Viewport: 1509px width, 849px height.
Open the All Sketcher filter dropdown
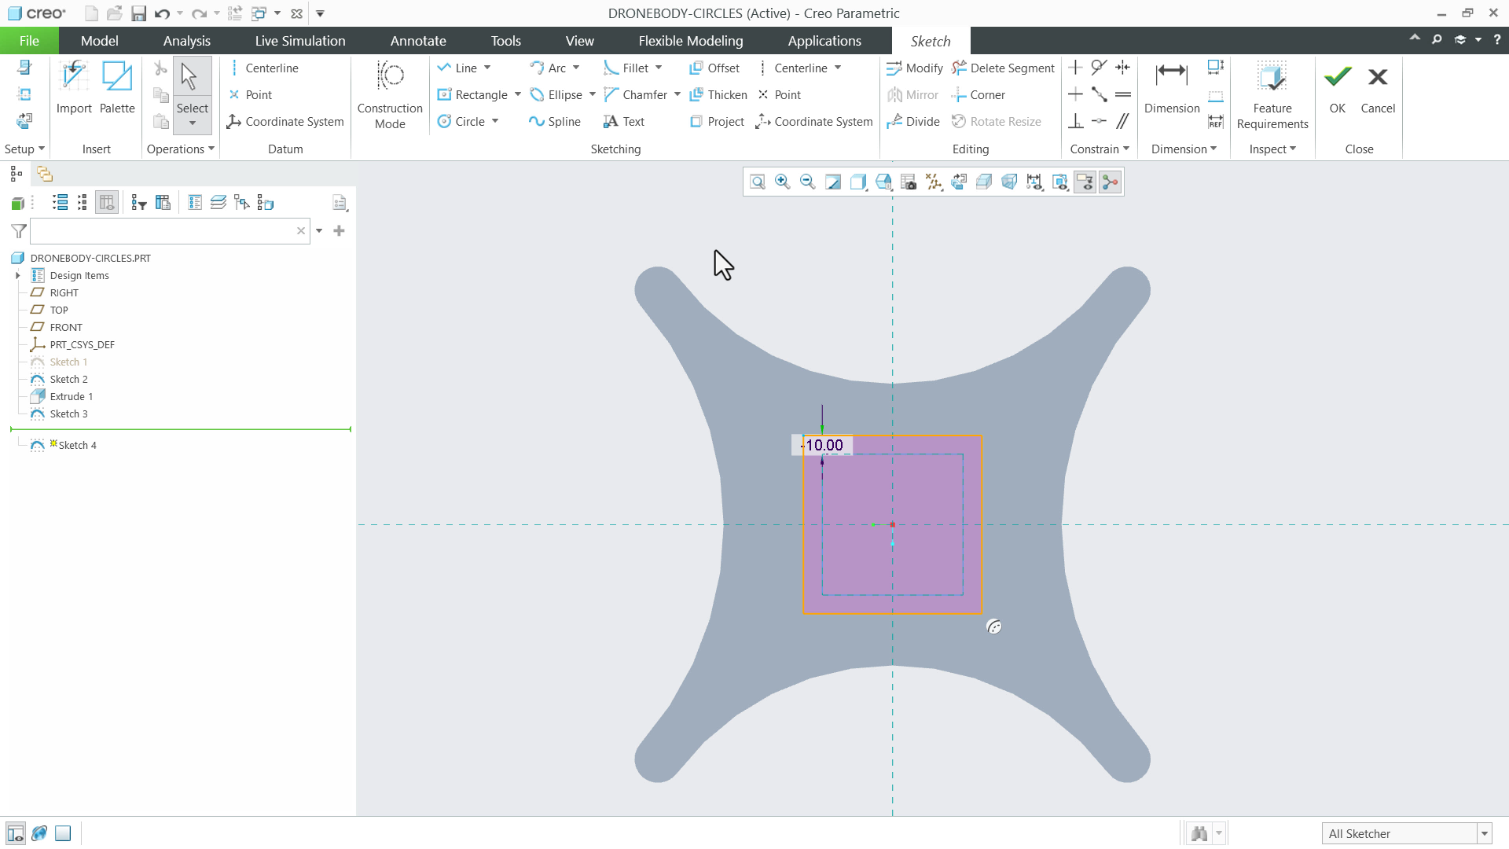click(1484, 833)
